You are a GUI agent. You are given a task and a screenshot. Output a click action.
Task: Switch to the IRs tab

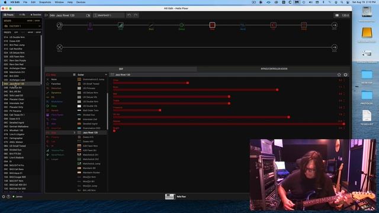pos(22,15)
